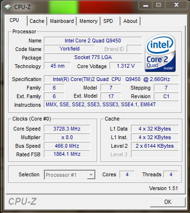Click the Level 2 2 x 6144 KBytes value

coord(155,146)
